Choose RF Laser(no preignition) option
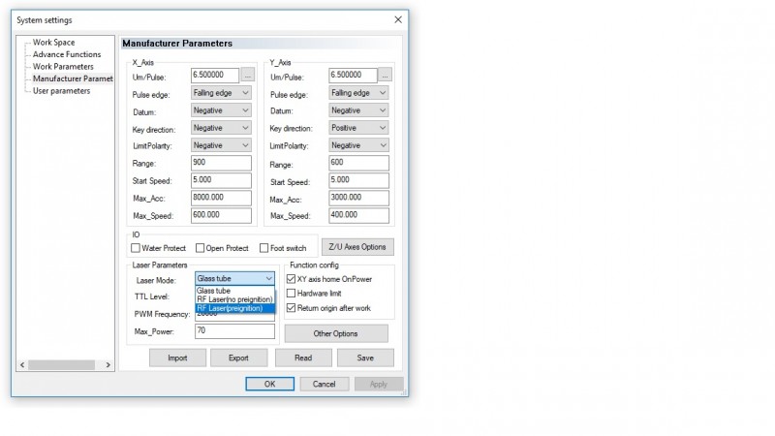Viewport: 775px width, 436px height. point(235,298)
